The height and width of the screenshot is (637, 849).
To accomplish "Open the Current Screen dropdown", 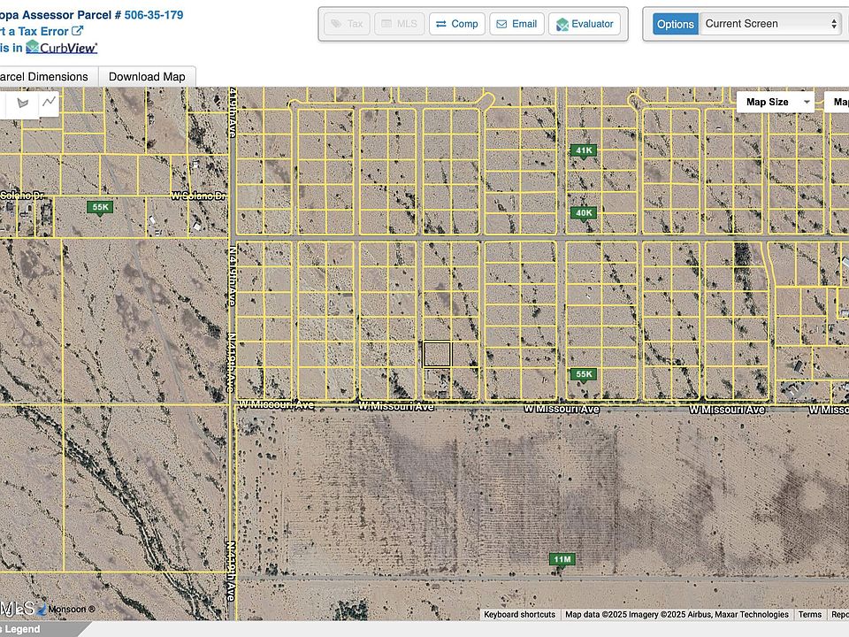I will 770,24.
